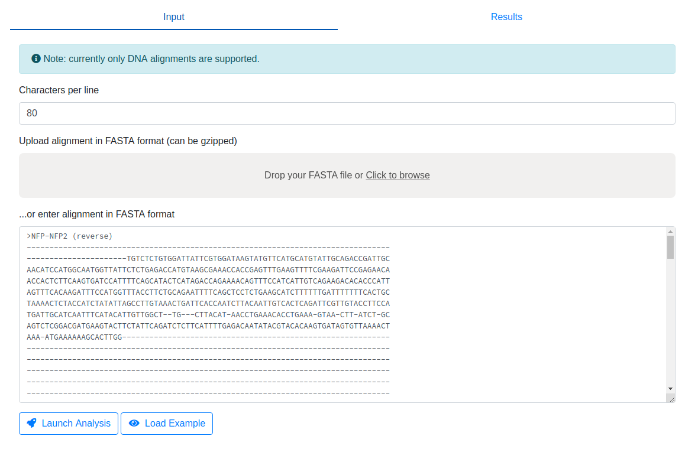
Task: Click the "or enter alignment in FASTA format" label
Action: pyautogui.click(x=96, y=214)
